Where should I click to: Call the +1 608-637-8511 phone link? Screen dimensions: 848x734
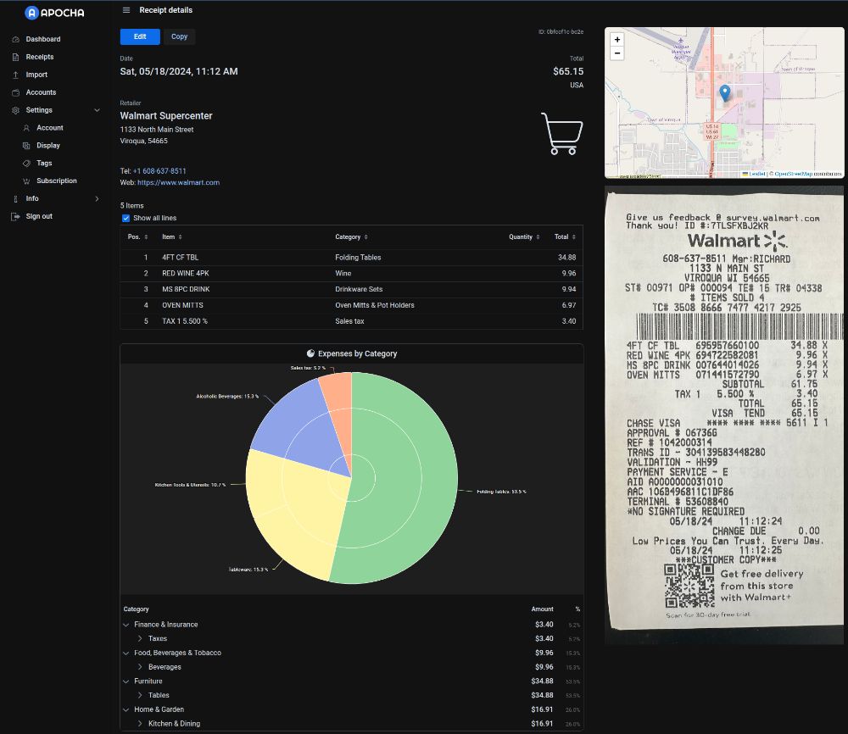click(x=159, y=171)
